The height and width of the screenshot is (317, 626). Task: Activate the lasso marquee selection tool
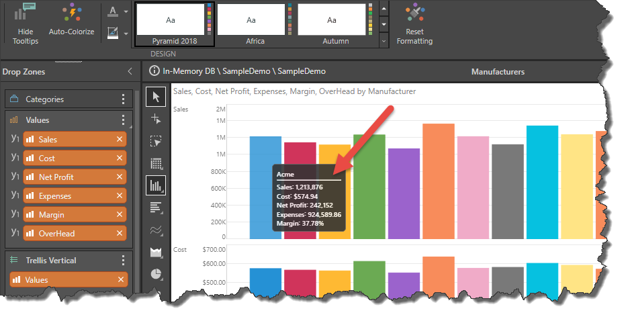156,142
